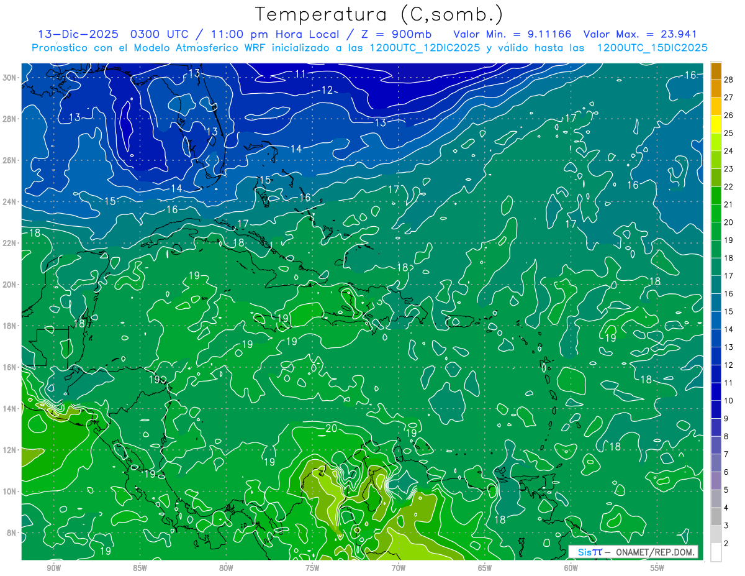Click the "28N" latitude label
The image size is (745, 576).
point(11,119)
